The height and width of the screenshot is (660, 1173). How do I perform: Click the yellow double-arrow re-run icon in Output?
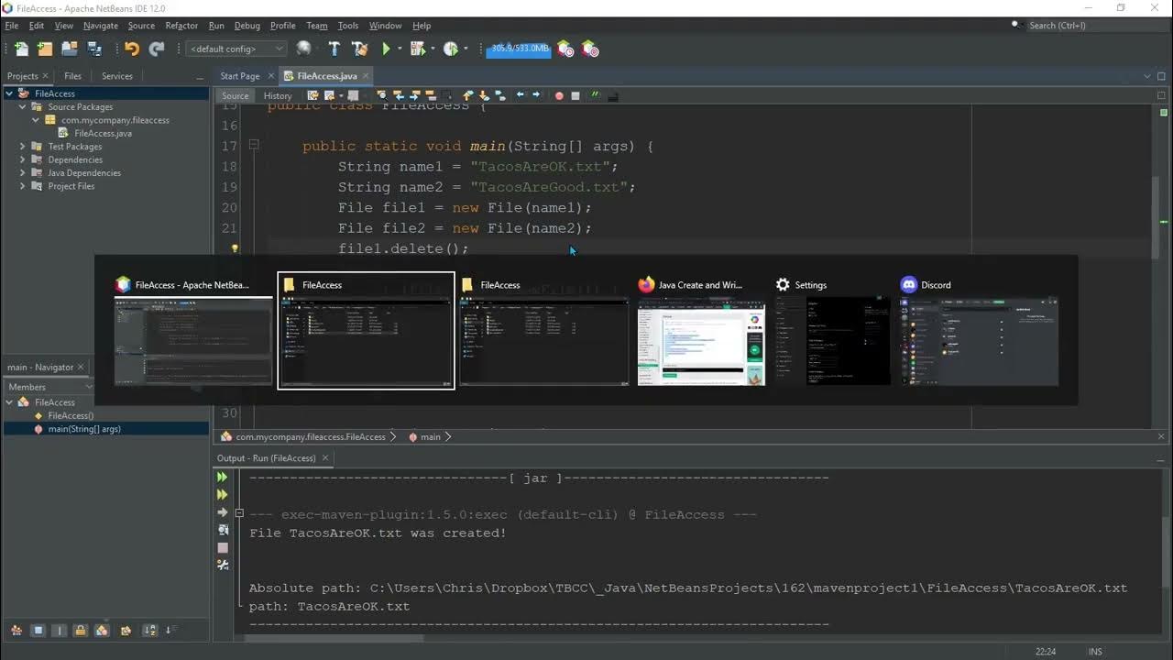click(x=222, y=494)
